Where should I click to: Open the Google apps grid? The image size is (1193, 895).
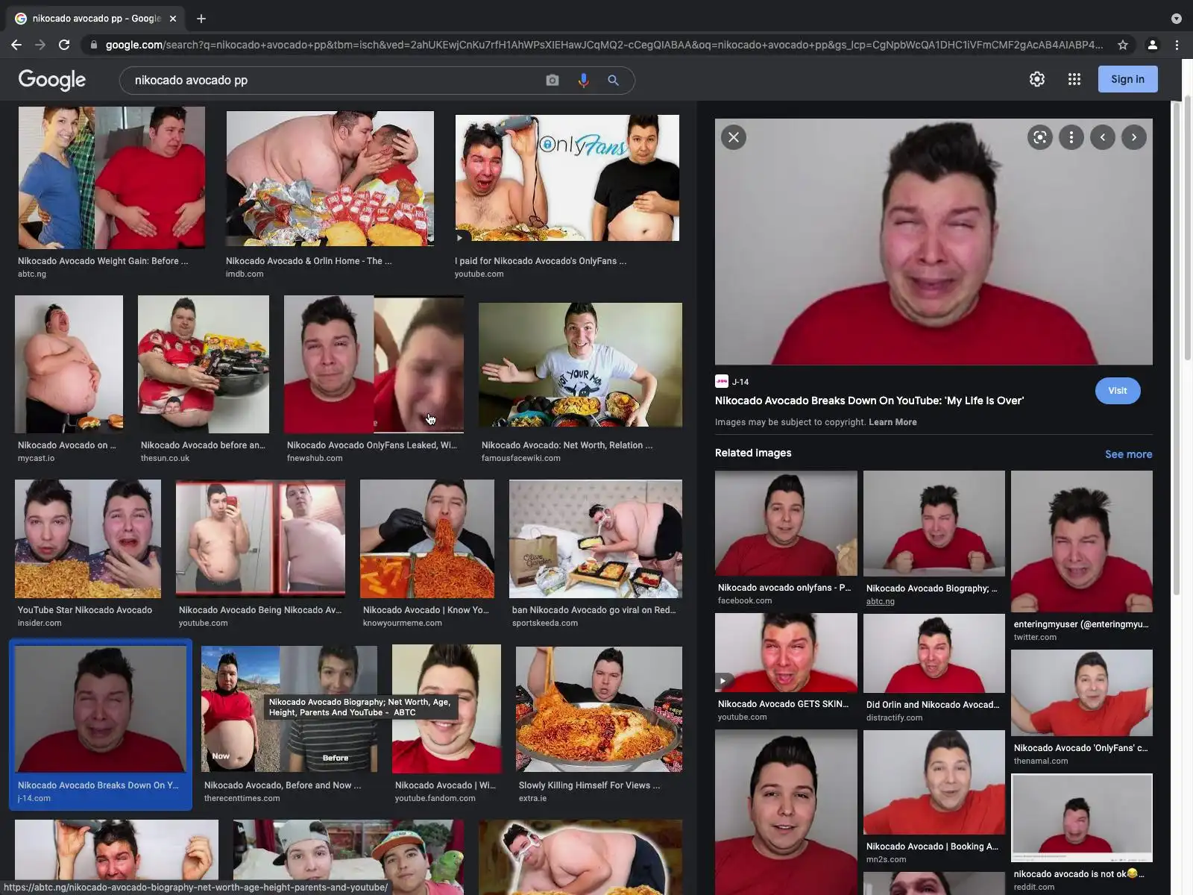1074,79
